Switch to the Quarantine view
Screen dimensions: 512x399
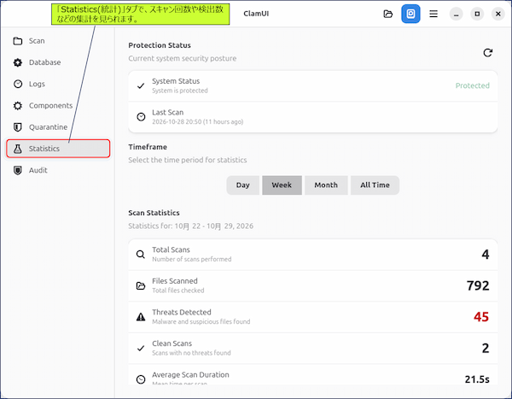[58, 127]
